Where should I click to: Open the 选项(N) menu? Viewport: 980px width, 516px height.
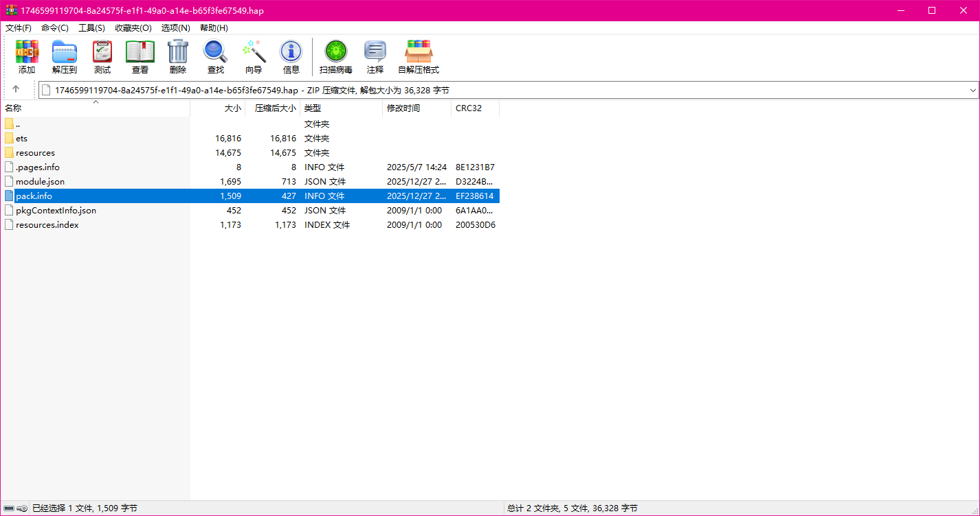[x=176, y=27]
